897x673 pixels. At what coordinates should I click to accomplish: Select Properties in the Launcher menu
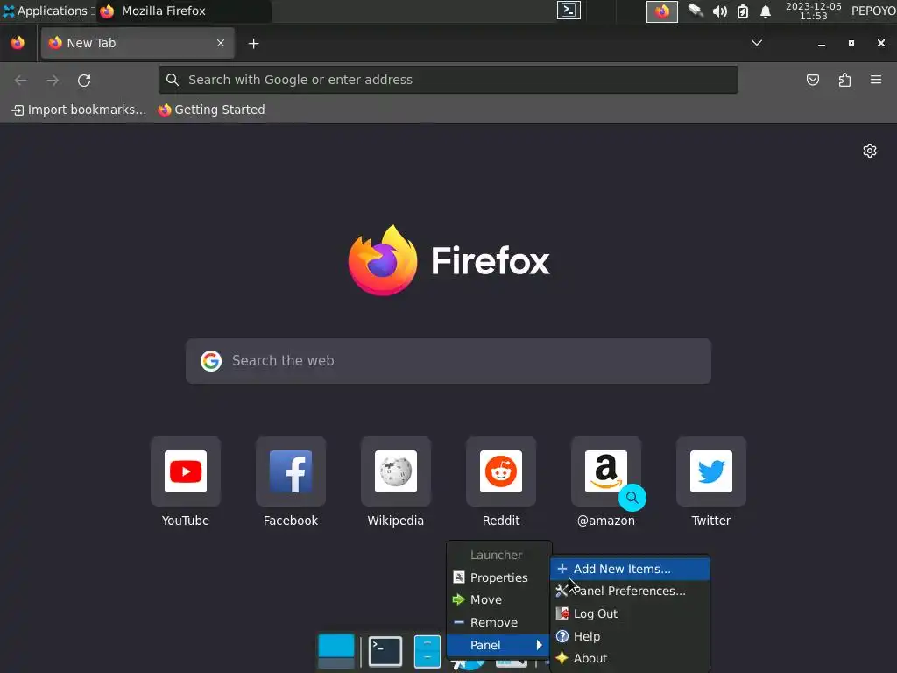(498, 577)
